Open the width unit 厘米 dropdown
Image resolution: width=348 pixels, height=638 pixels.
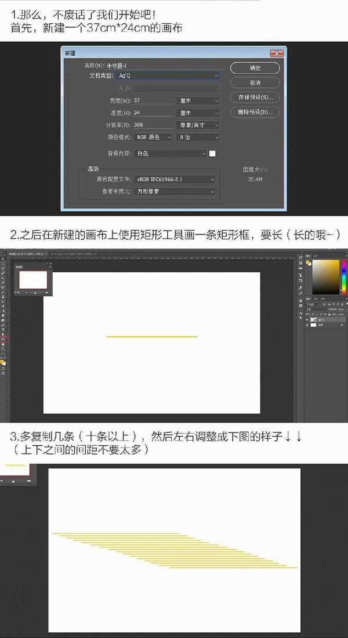[198, 100]
